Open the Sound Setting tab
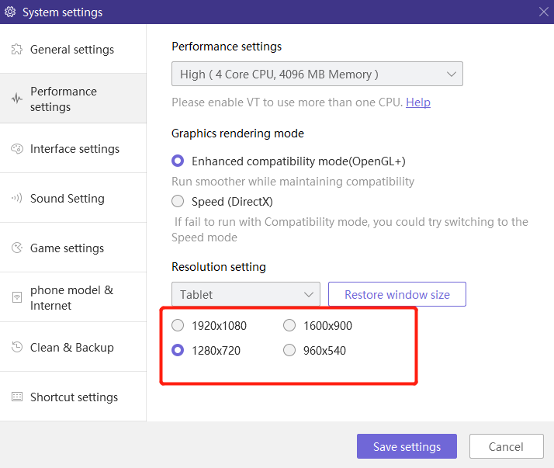554x468 pixels. (68, 199)
